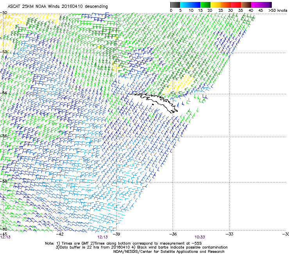Click the red 30-35 knots legend swatch
The height and width of the screenshot is (254, 289).
[x=236, y=5]
